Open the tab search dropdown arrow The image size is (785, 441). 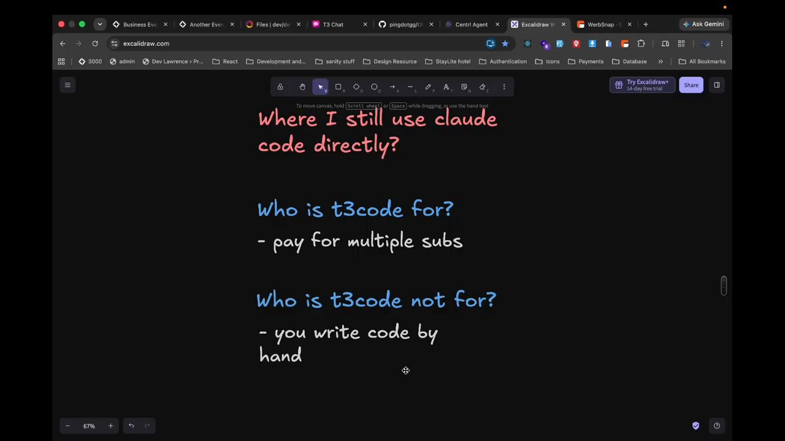[x=99, y=24]
